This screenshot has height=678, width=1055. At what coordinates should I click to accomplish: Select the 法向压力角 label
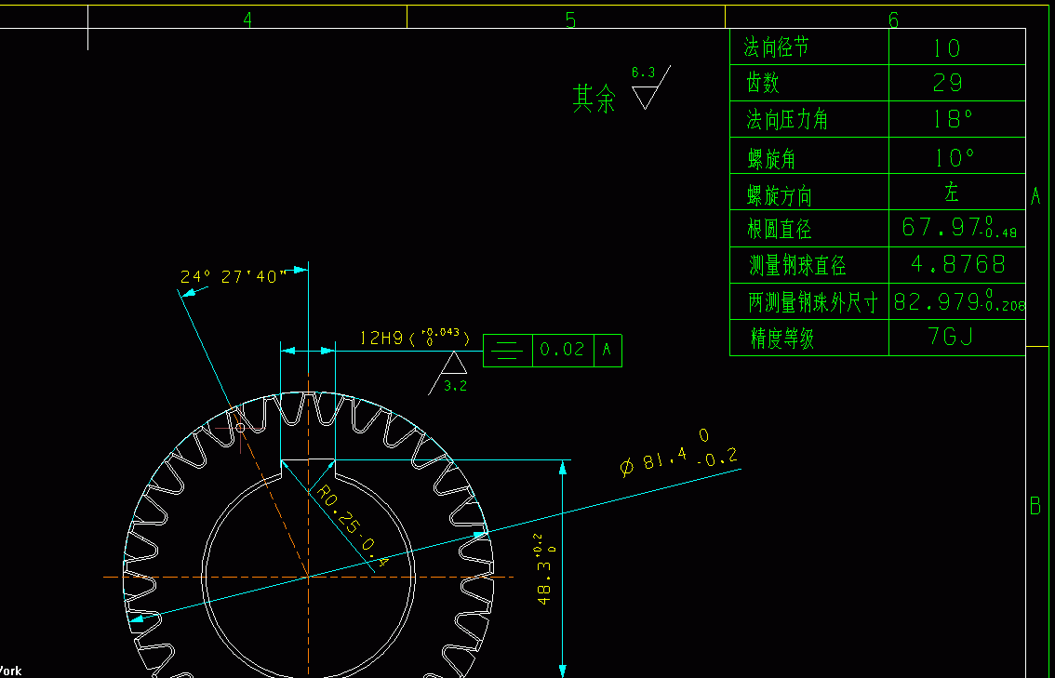[x=787, y=120]
